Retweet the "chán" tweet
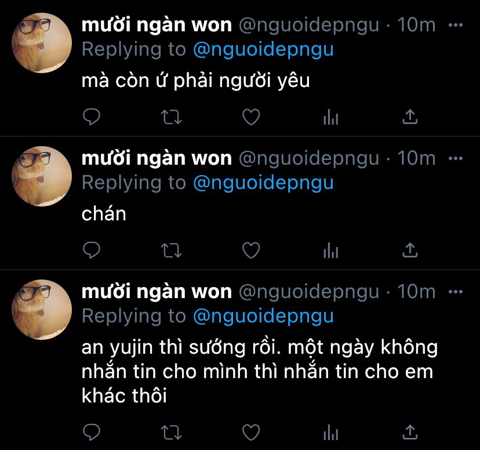This screenshot has height=450, width=480. pos(172,251)
